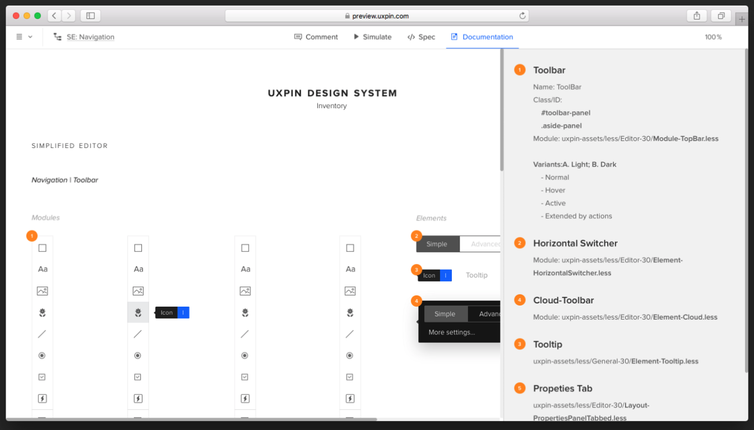754x430 pixels.
Task: Click the sitemap icon before SE: Navigation
Action: [57, 37]
